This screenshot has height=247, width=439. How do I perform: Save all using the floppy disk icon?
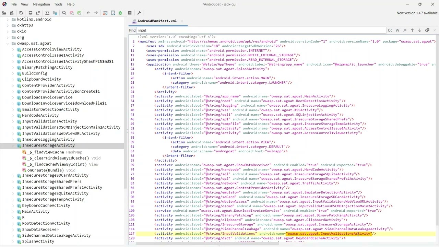tap(31, 13)
